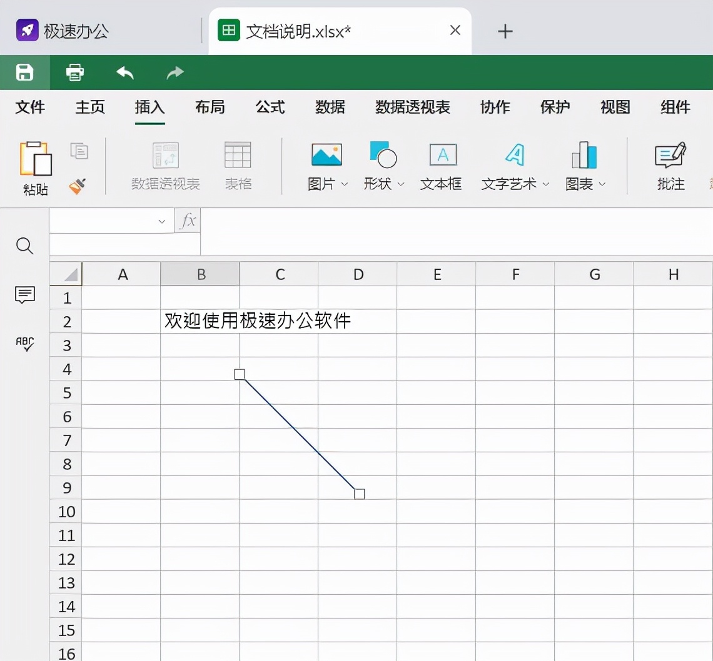
Task: Switch to the 数据 ribbon tab
Action: [x=330, y=107]
